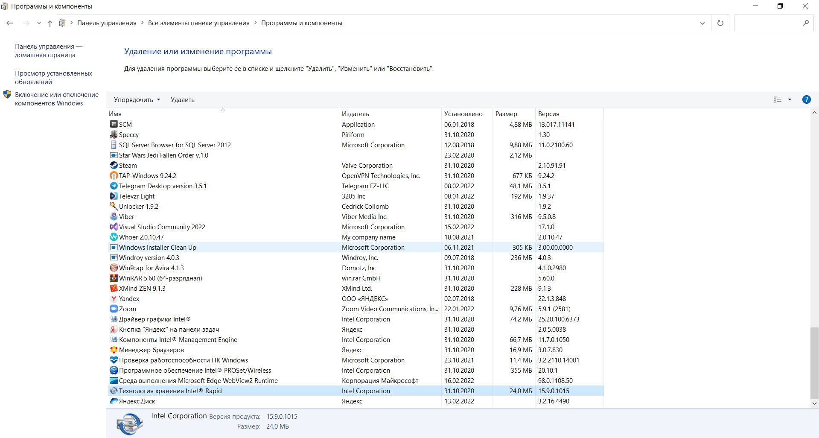Click the Visual Studio Community 2022 icon
Image resolution: width=819 pixels, height=438 pixels.
(x=114, y=227)
